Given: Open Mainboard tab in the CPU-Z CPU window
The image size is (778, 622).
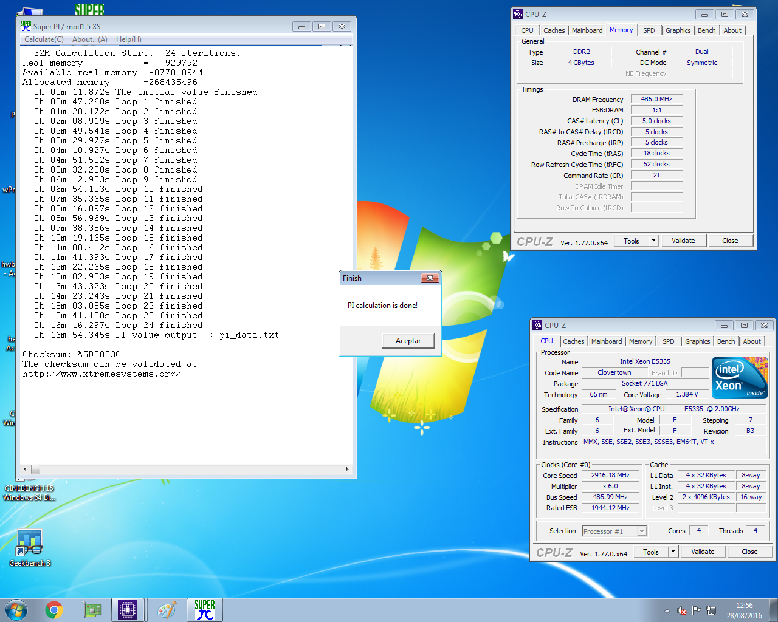Looking at the screenshot, I should (x=607, y=341).
